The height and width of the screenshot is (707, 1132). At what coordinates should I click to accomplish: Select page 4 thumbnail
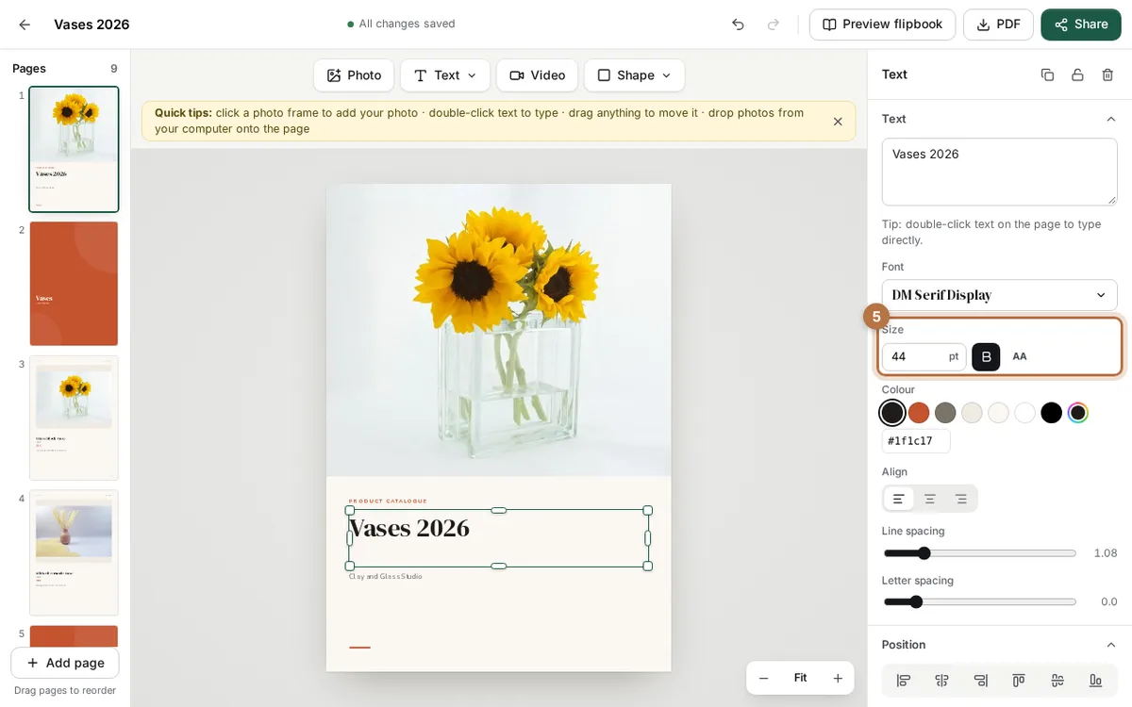coord(74,552)
